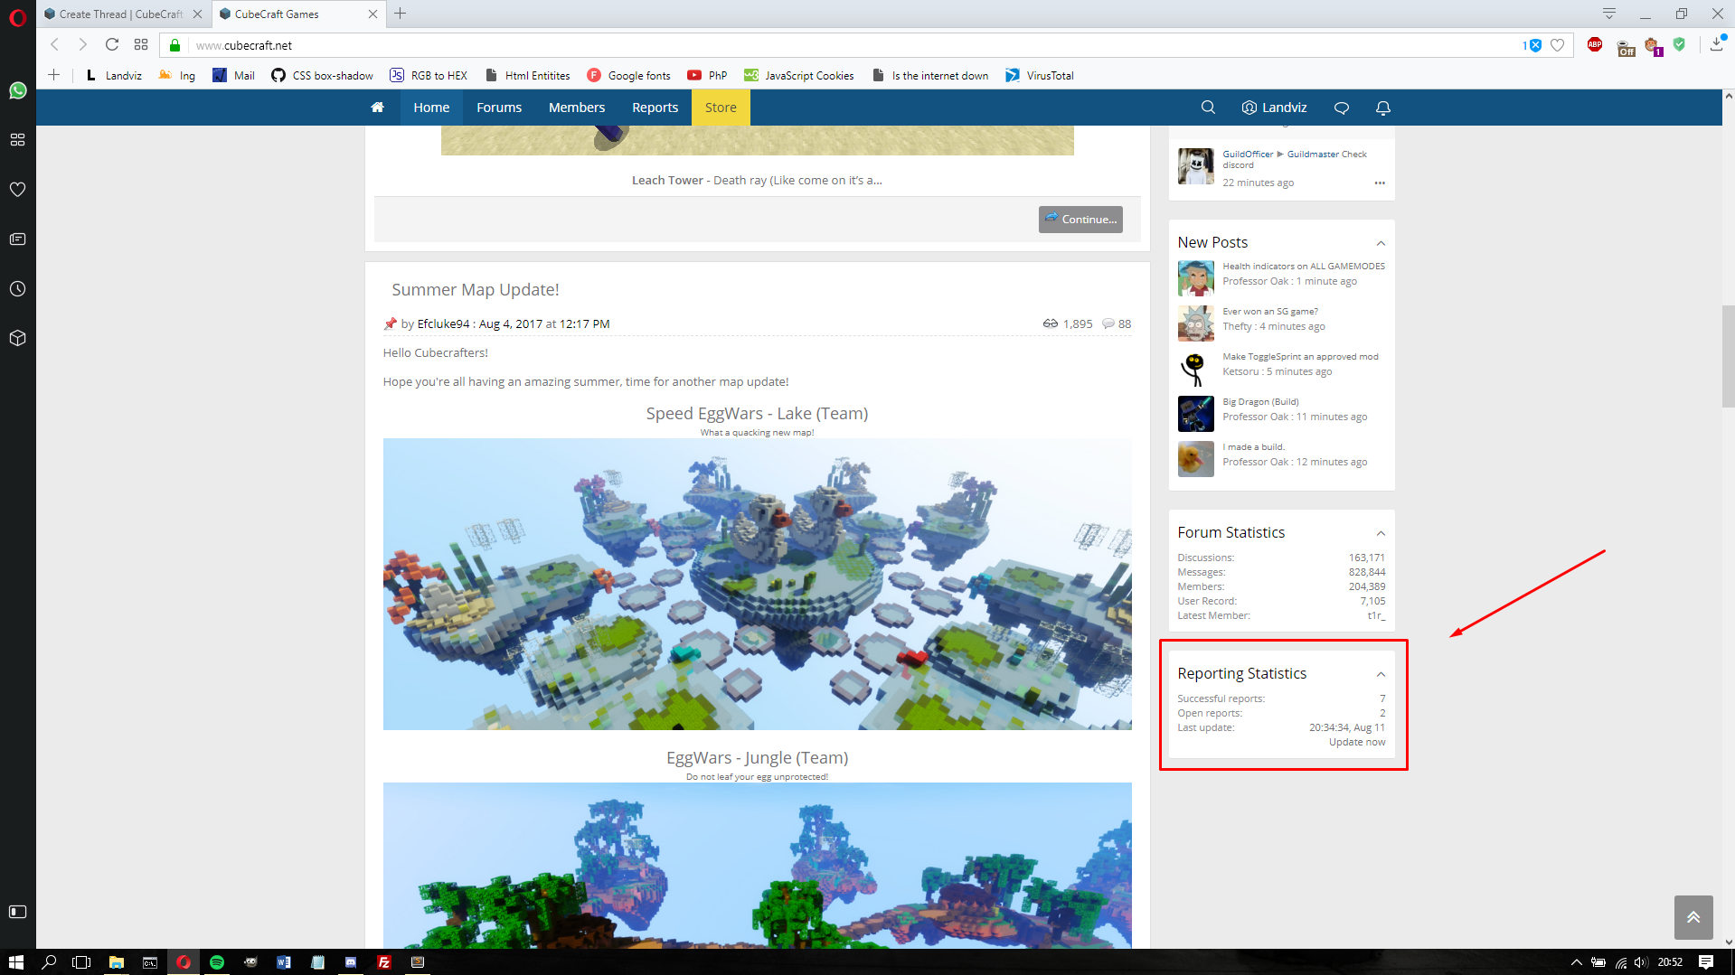Open the Landviz bookmark
The width and height of the screenshot is (1735, 975).
point(114,75)
